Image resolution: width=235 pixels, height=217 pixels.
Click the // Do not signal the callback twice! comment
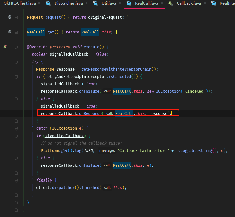(81, 143)
